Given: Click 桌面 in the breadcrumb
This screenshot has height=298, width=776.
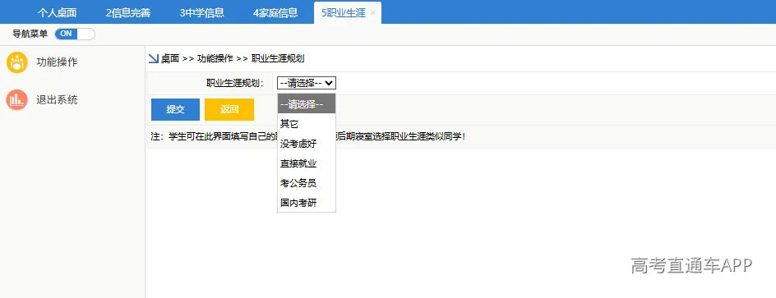Looking at the screenshot, I should pos(169,58).
